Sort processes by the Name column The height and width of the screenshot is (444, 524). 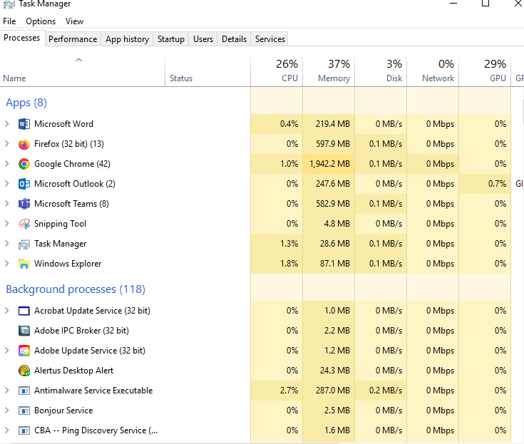(x=82, y=72)
